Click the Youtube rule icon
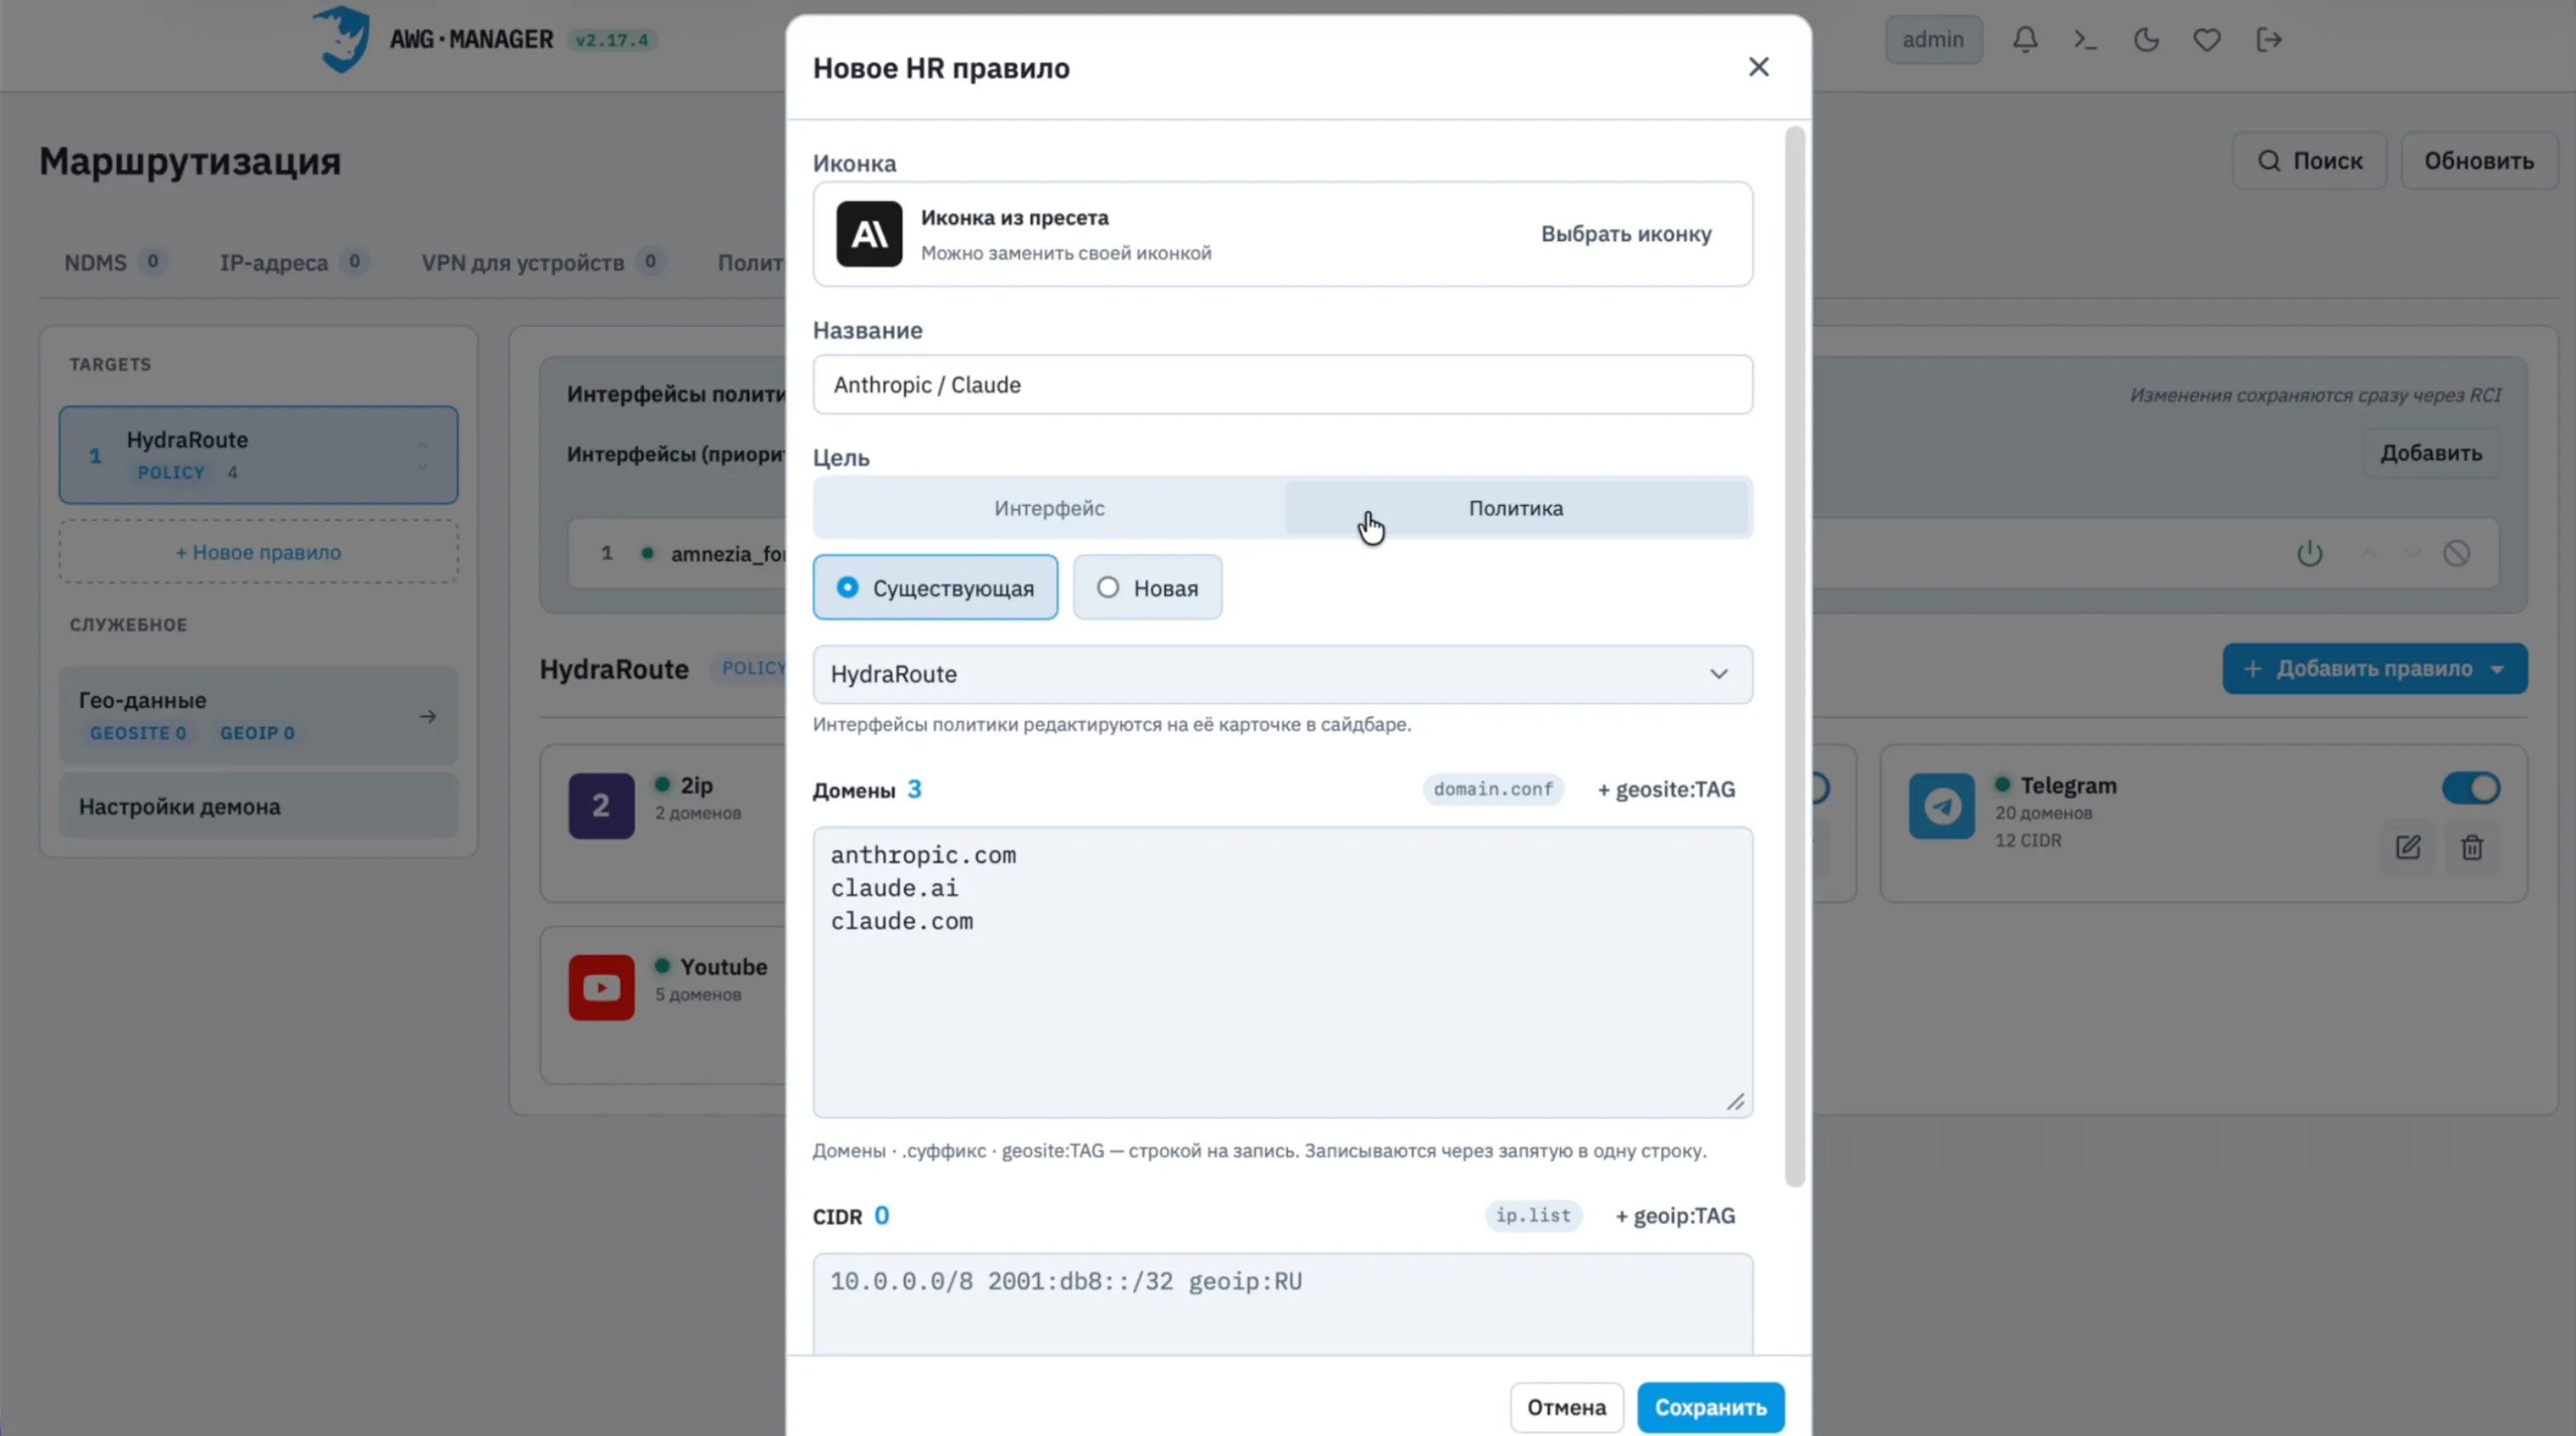The image size is (2576, 1436). pos(601,988)
